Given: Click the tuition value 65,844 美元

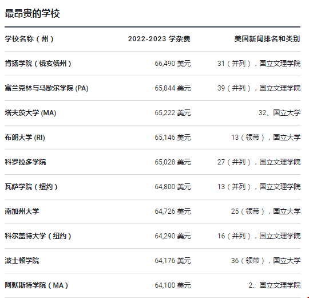Looking at the screenshot, I should point(173,88).
